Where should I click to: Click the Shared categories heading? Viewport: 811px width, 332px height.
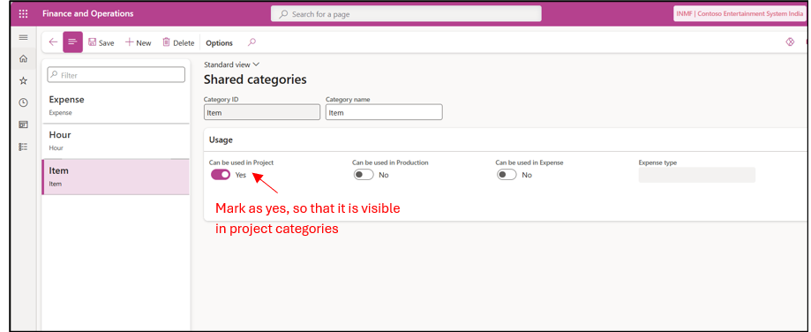click(255, 79)
